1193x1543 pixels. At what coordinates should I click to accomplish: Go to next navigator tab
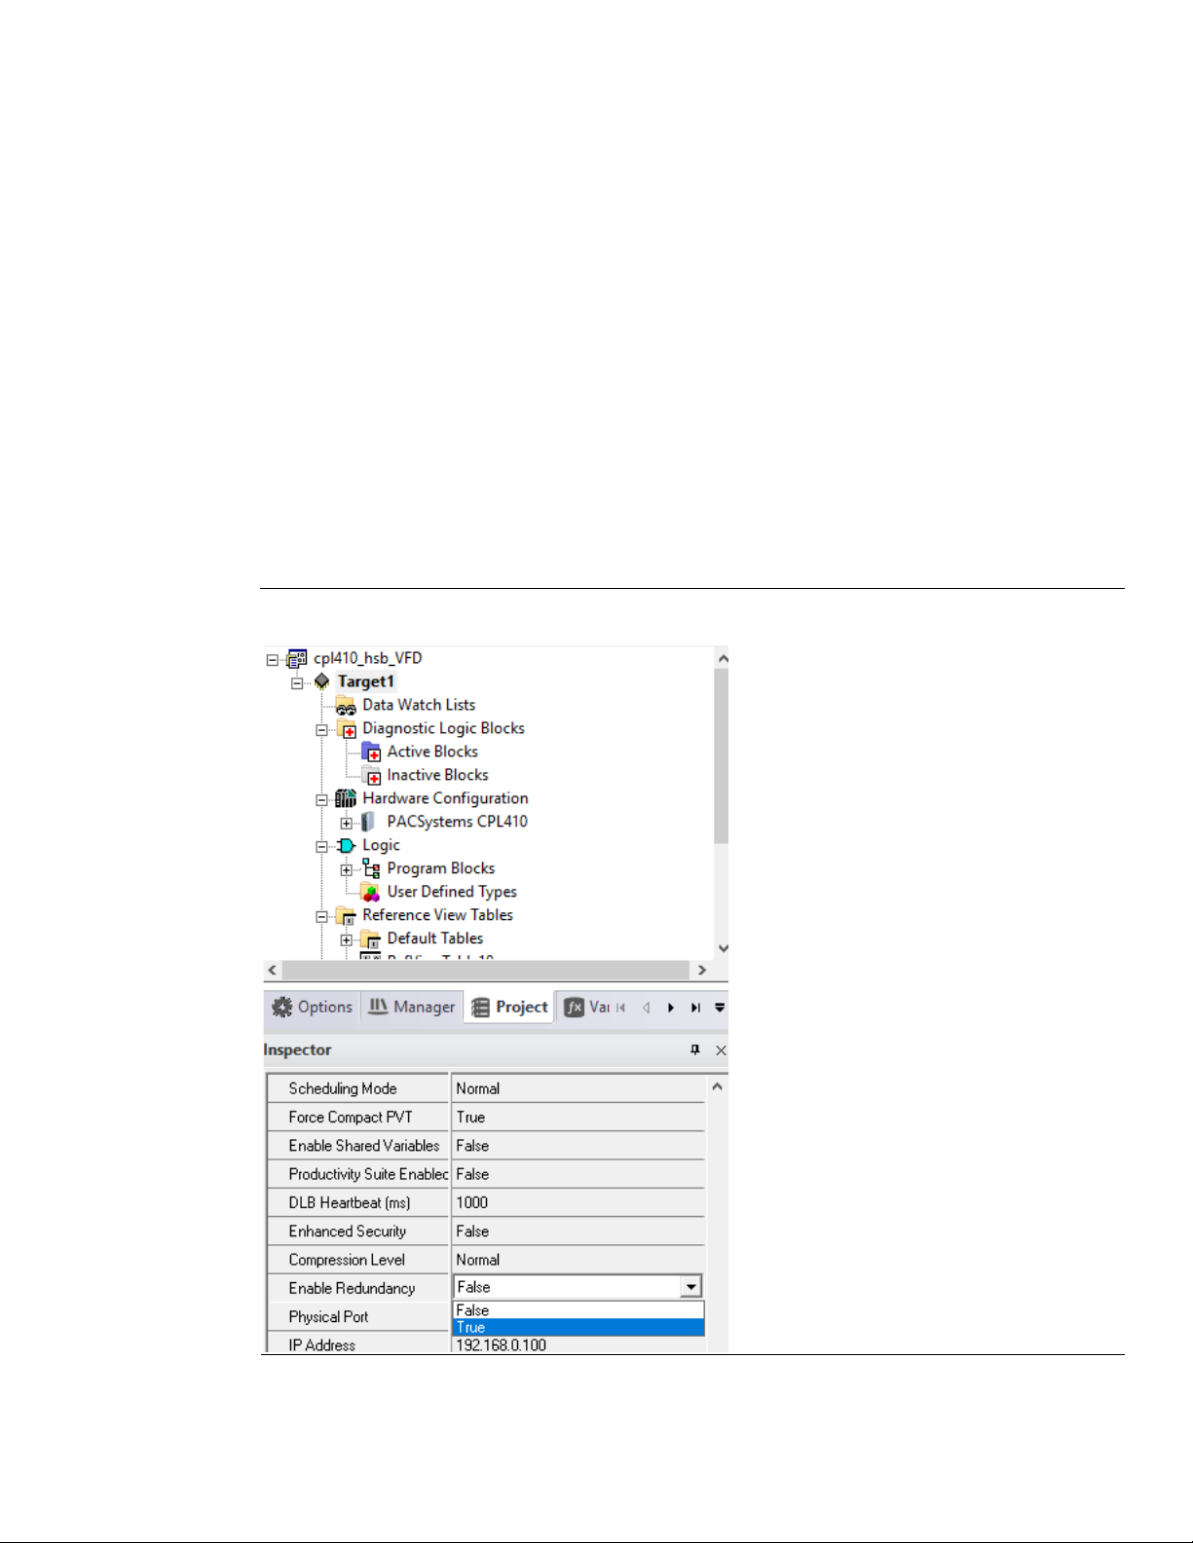[670, 1008]
